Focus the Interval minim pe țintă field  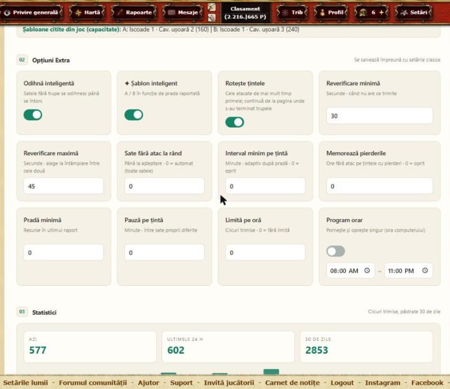[x=266, y=186]
